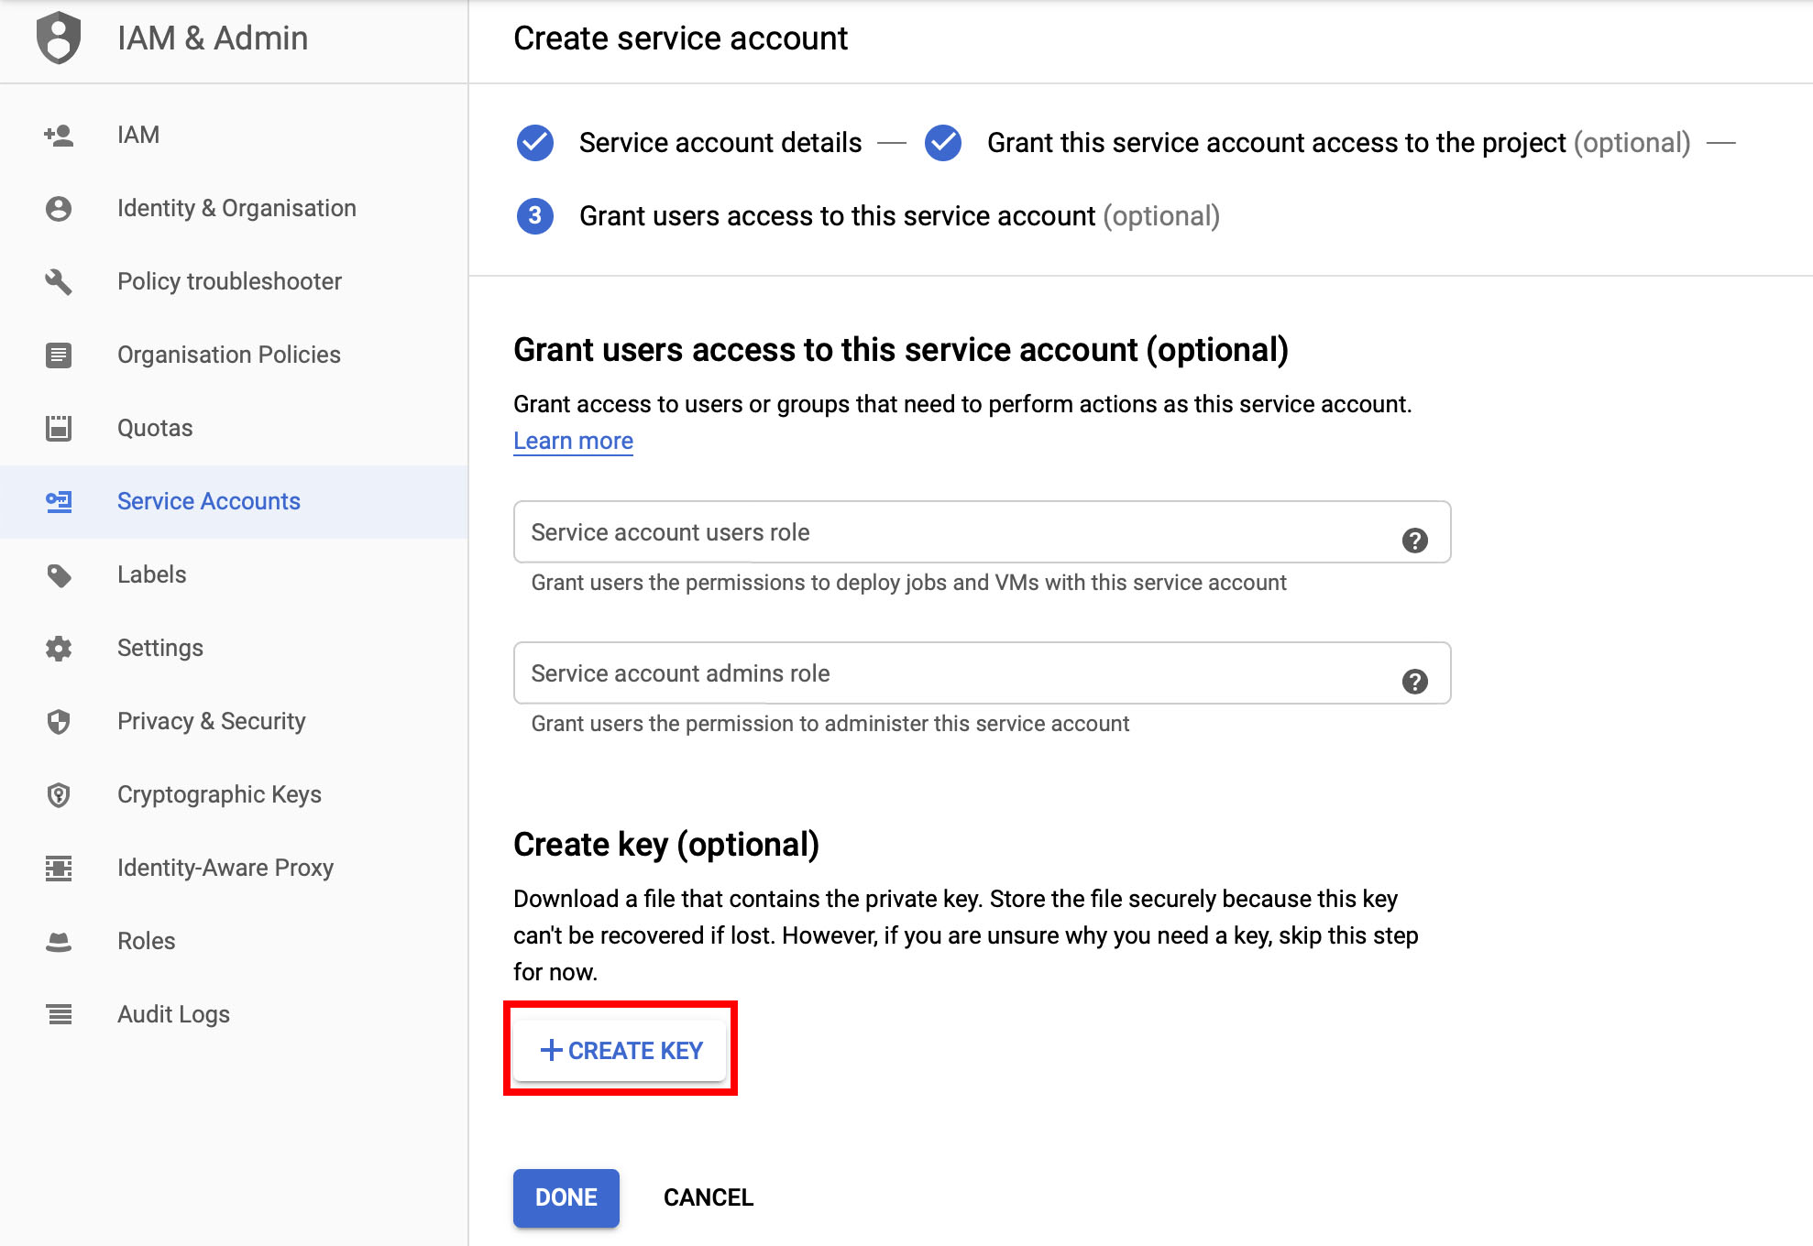Image resolution: width=1813 pixels, height=1246 pixels.
Task: Click the Cryptographic Keys shield icon
Action: [x=59, y=794]
